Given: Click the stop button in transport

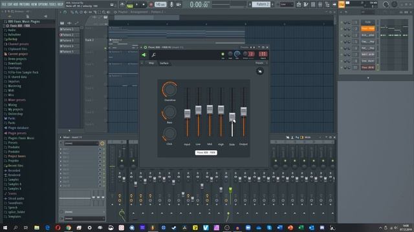Looking at the screenshot, I should coord(144,5).
